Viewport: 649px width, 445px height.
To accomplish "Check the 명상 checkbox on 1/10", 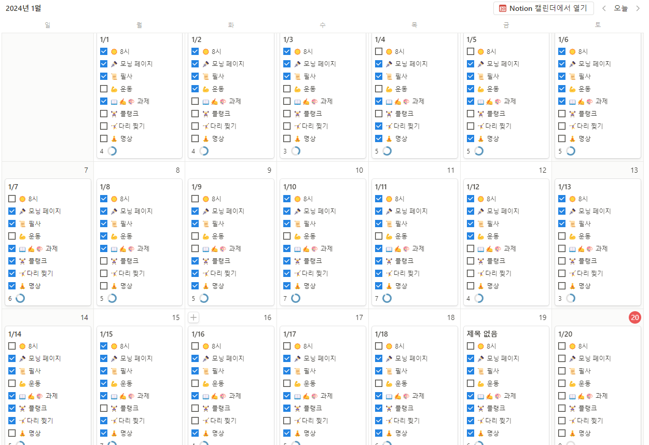I will click(287, 285).
